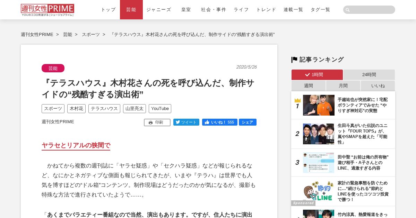Switch ranking to the 週間 tab
This screenshot has width=416, height=218.
309,86
